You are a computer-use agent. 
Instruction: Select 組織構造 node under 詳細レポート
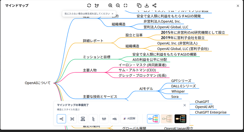click(132, 46)
